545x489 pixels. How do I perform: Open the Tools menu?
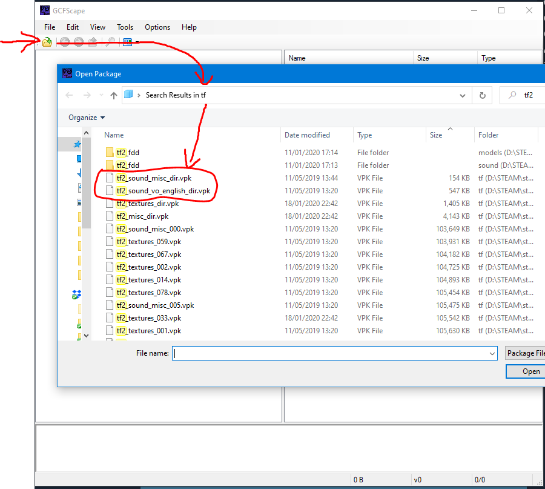(125, 27)
